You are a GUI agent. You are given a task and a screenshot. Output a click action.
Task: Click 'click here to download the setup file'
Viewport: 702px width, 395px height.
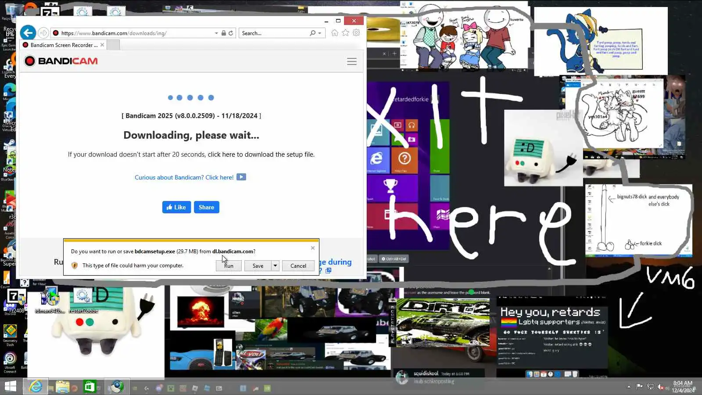point(261,154)
